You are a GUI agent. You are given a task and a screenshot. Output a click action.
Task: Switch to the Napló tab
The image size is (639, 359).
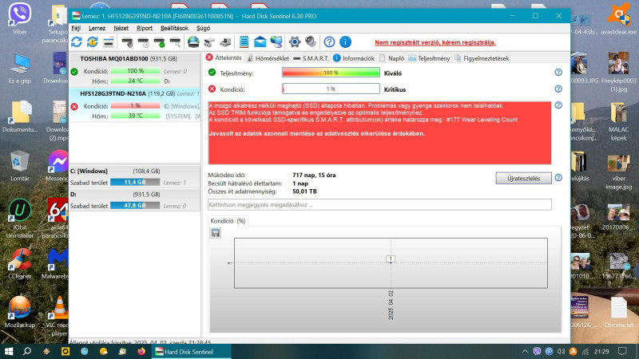coord(391,58)
